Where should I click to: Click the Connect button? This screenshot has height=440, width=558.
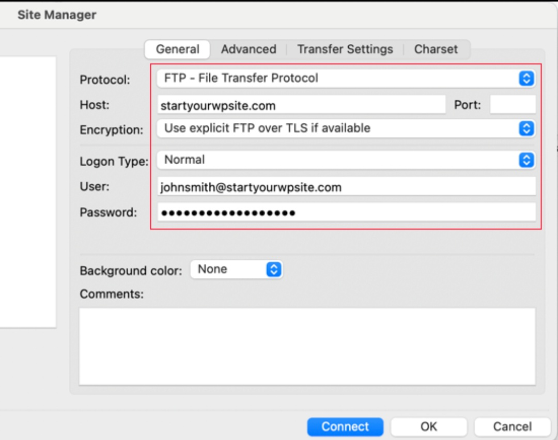coord(345,427)
